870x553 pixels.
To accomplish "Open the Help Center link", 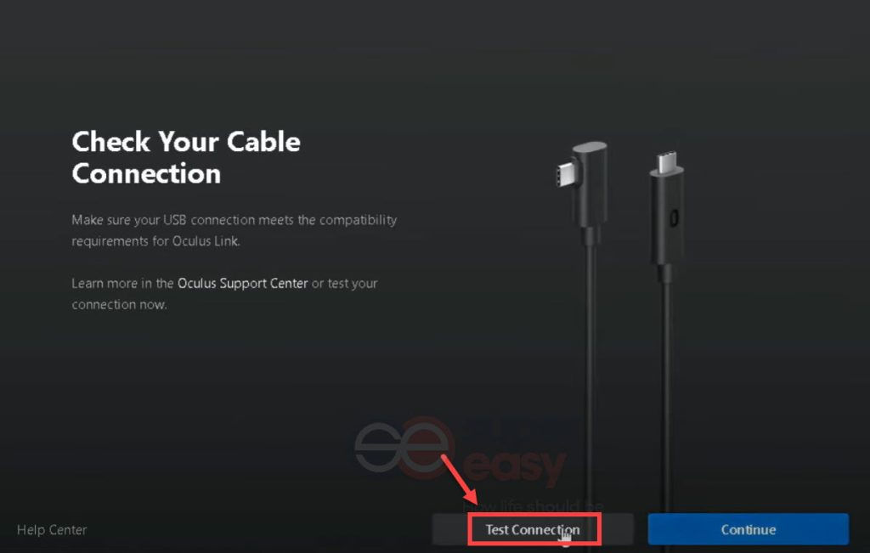I will click(x=52, y=530).
